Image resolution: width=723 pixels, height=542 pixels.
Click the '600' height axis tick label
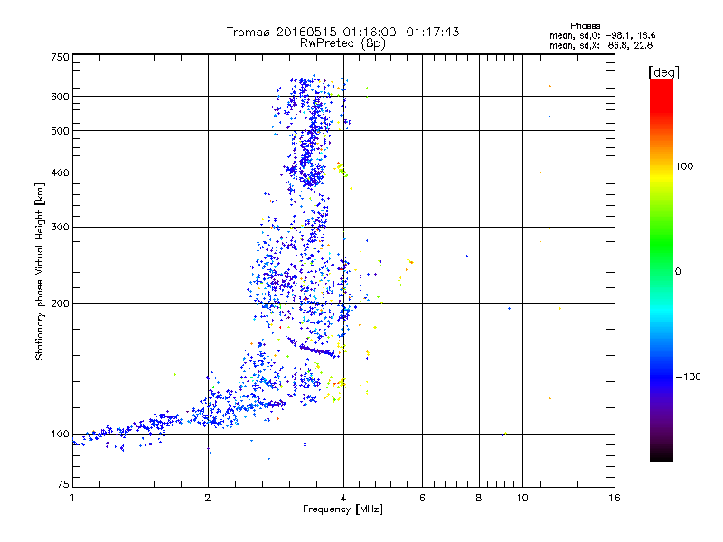pos(60,97)
